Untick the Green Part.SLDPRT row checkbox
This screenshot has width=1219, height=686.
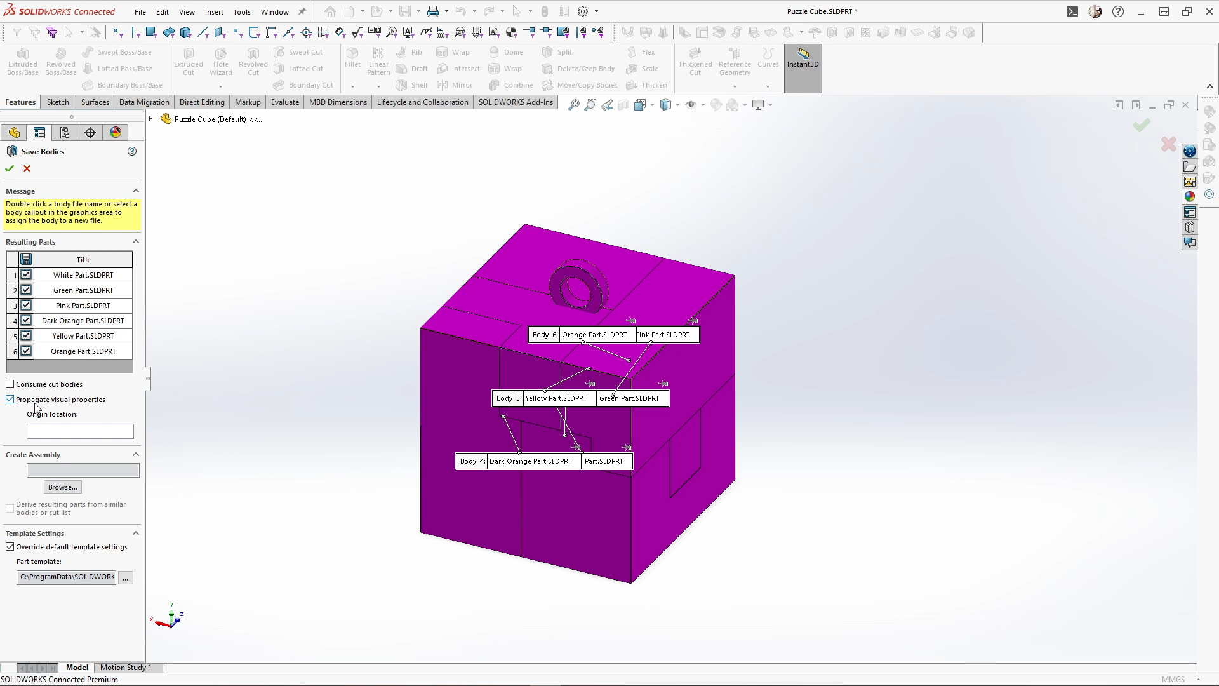click(x=26, y=290)
